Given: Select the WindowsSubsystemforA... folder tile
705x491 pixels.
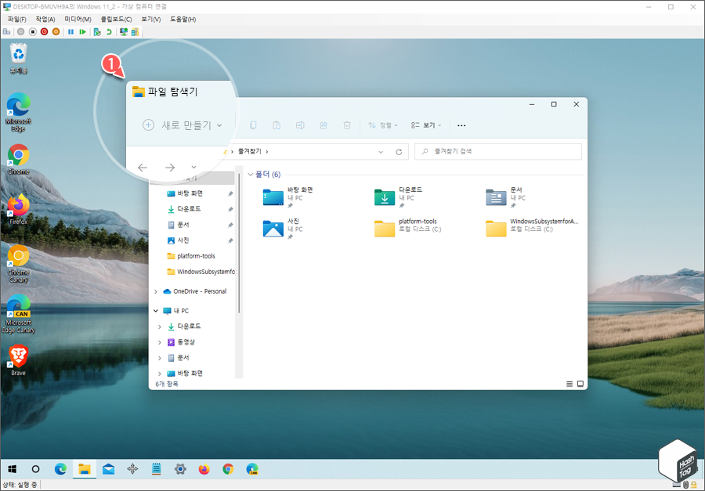Looking at the screenshot, I should click(x=533, y=229).
